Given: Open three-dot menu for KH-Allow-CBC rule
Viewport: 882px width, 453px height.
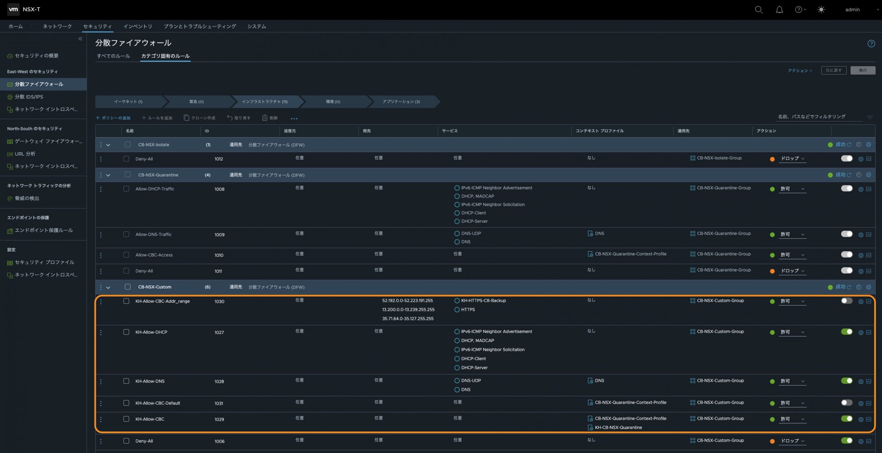Looking at the screenshot, I should [101, 419].
